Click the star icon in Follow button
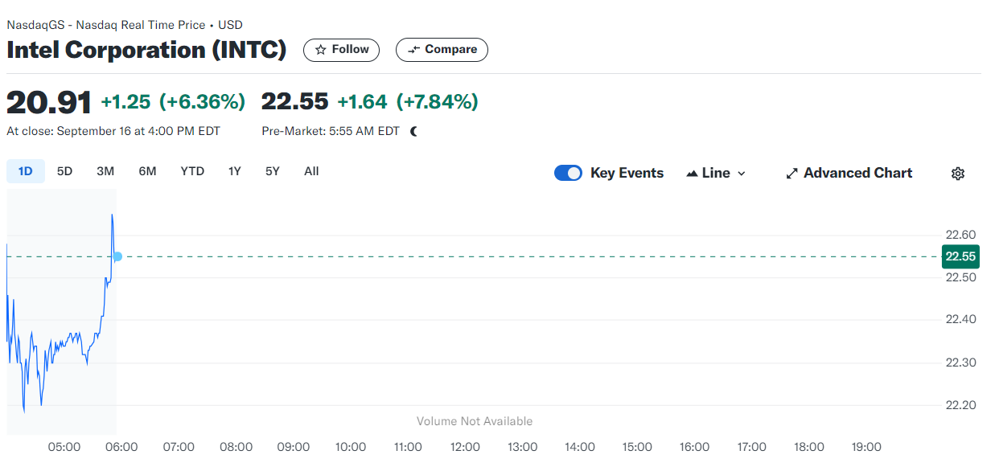This screenshot has width=991, height=467. pyautogui.click(x=321, y=50)
